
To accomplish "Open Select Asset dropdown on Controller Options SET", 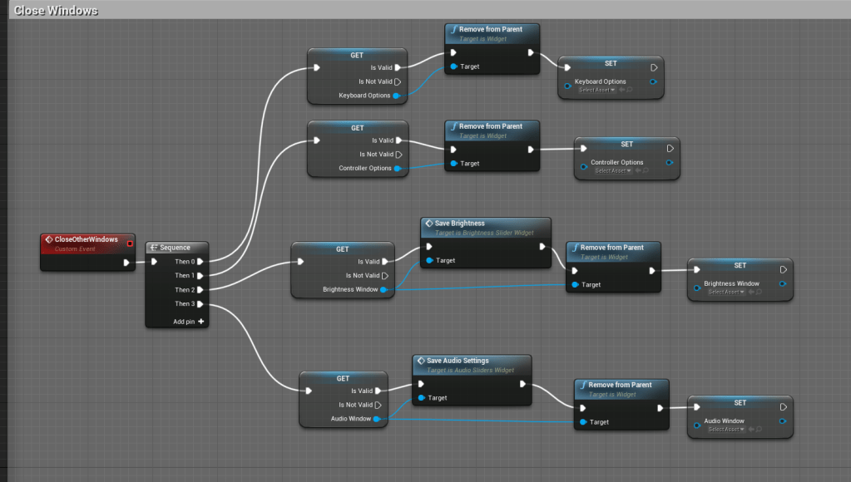I will (x=613, y=170).
